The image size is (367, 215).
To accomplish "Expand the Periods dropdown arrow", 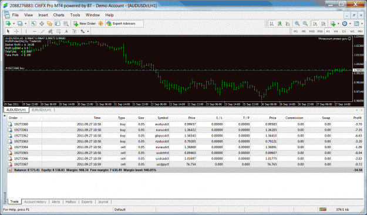I will click(x=350, y=23).
